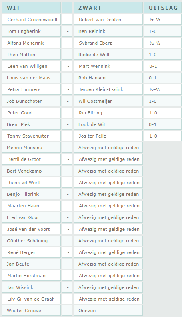182x317 pixels.
Task: Click Lily Gil van de Graaf
Action: (x=30, y=299)
